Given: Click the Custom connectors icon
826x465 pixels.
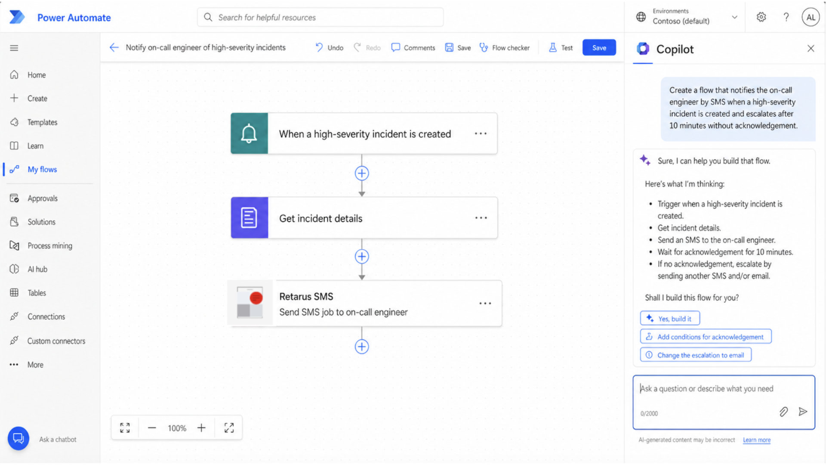Looking at the screenshot, I should [14, 341].
